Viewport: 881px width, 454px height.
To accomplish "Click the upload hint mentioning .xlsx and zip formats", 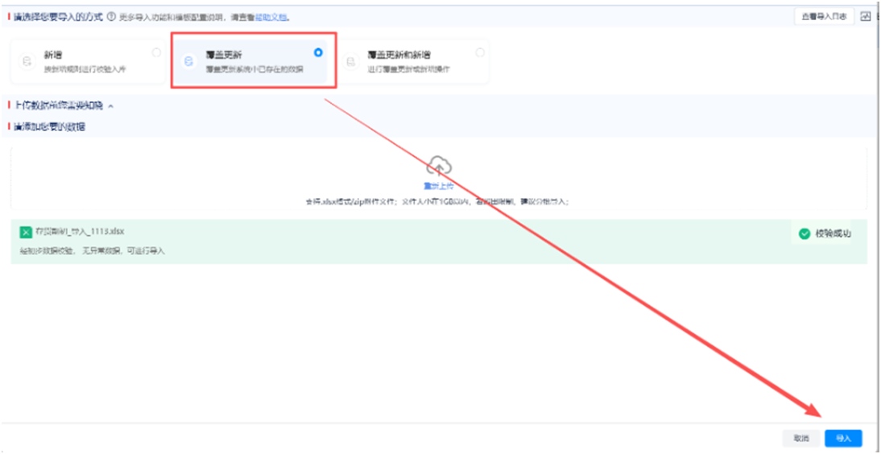I will (439, 200).
